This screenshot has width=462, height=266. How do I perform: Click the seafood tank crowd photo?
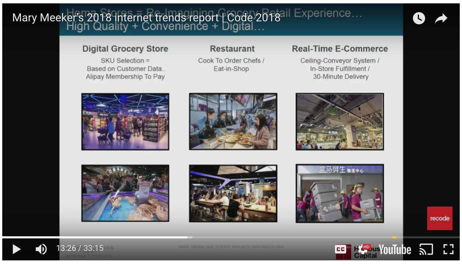click(125, 193)
